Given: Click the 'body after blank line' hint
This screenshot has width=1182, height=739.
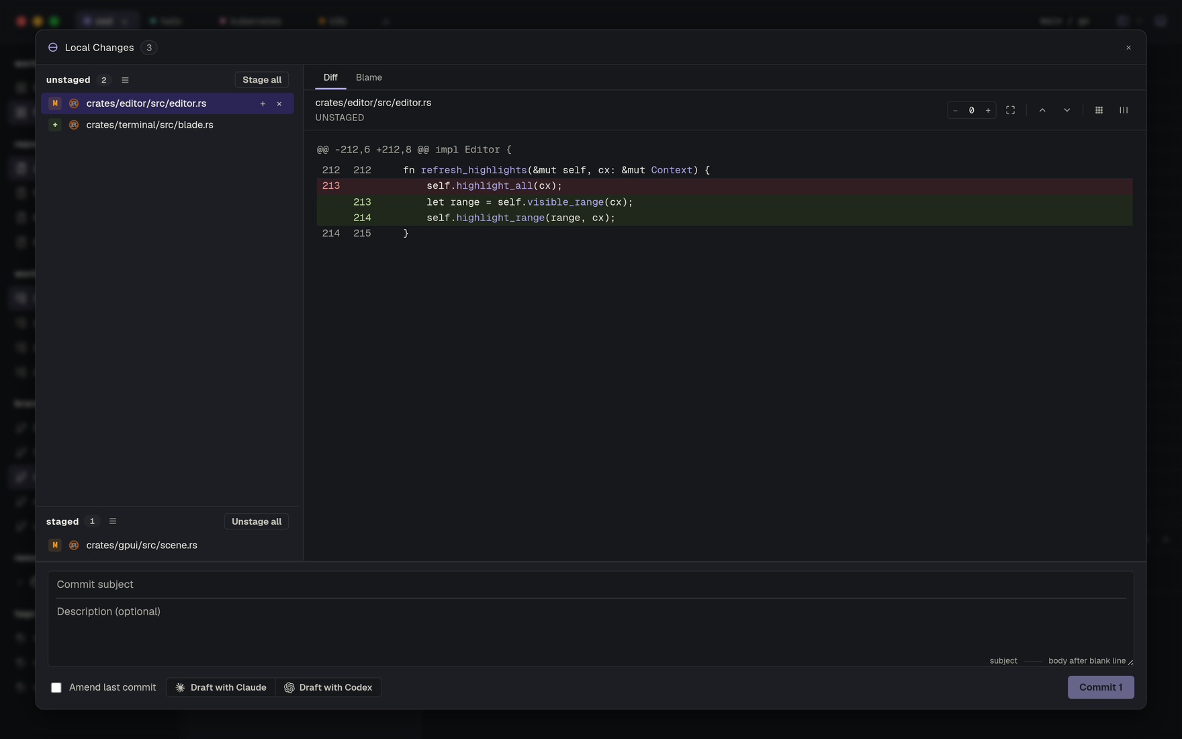Looking at the screenshot, I should (1087, 661).
